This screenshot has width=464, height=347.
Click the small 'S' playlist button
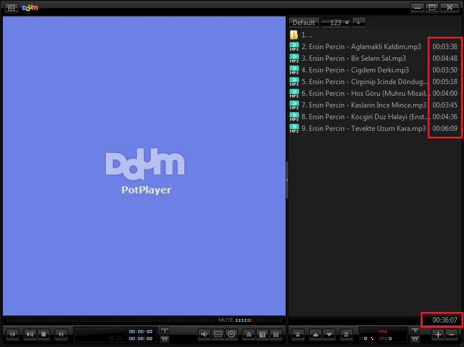pos(415,331)
